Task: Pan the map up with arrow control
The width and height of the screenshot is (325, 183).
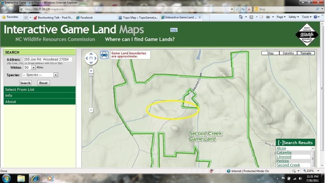Action: coord(91,55)
